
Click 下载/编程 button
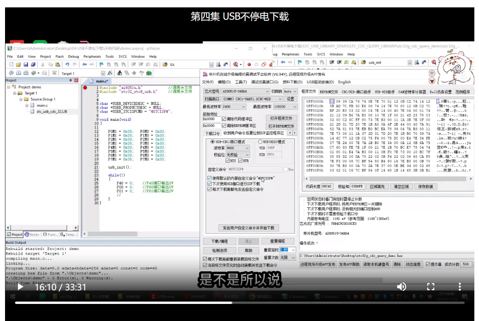click(219, 241)
